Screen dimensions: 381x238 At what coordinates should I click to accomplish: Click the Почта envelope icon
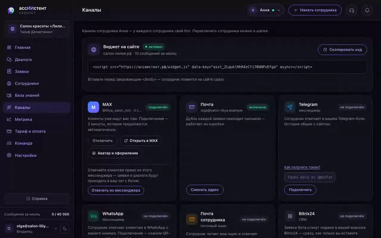coord(192,107)
